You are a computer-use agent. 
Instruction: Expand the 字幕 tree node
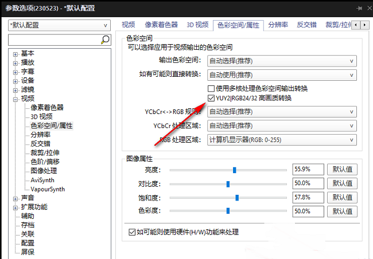tap(15, 72)
